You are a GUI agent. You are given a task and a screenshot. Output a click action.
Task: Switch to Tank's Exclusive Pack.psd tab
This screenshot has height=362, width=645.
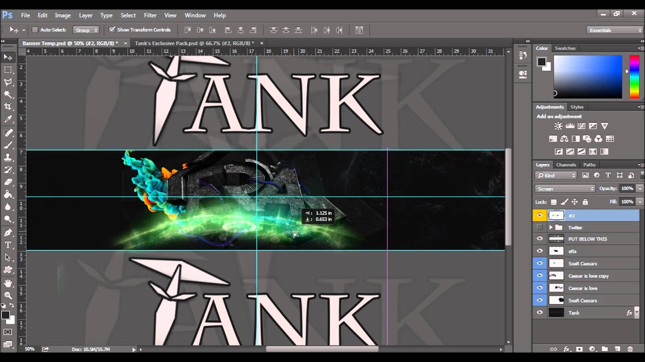[193, 43]
